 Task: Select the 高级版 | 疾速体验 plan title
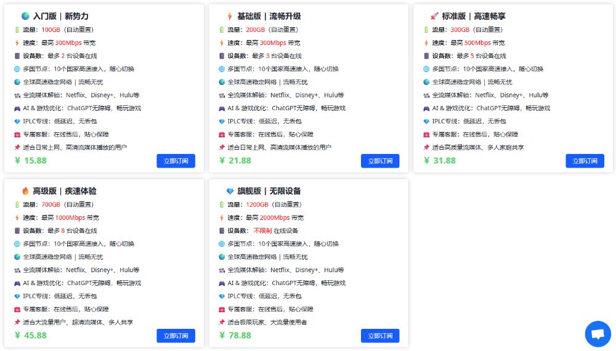(65, 191)
